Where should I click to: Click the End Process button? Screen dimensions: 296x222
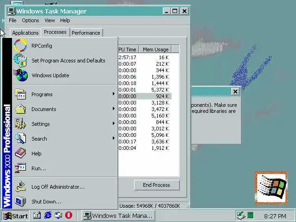pos(156,185)
